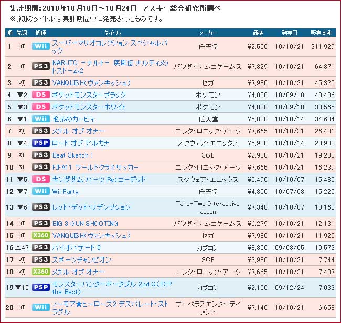Viewport: 341px width, 323px height.
Task: Open the モンスターハンターポータブル 2nd G link
Action: pyautogui.click(x=112, y=288)
